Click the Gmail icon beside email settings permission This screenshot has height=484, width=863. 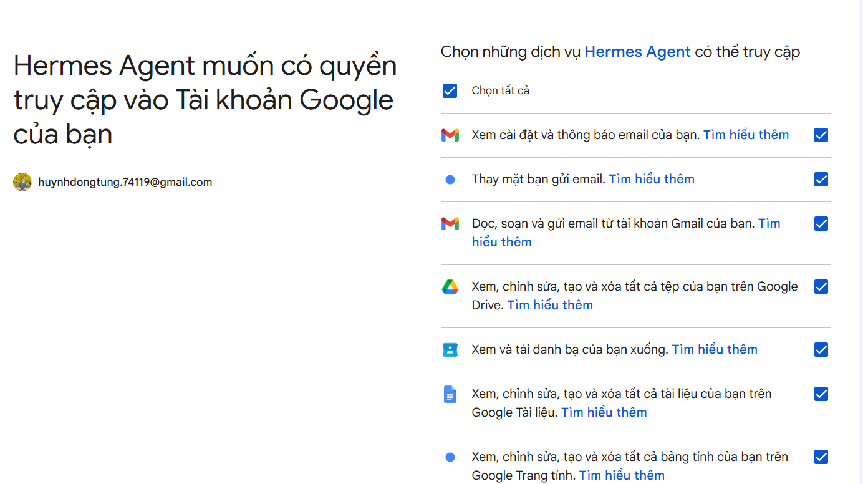pos(450,135)
